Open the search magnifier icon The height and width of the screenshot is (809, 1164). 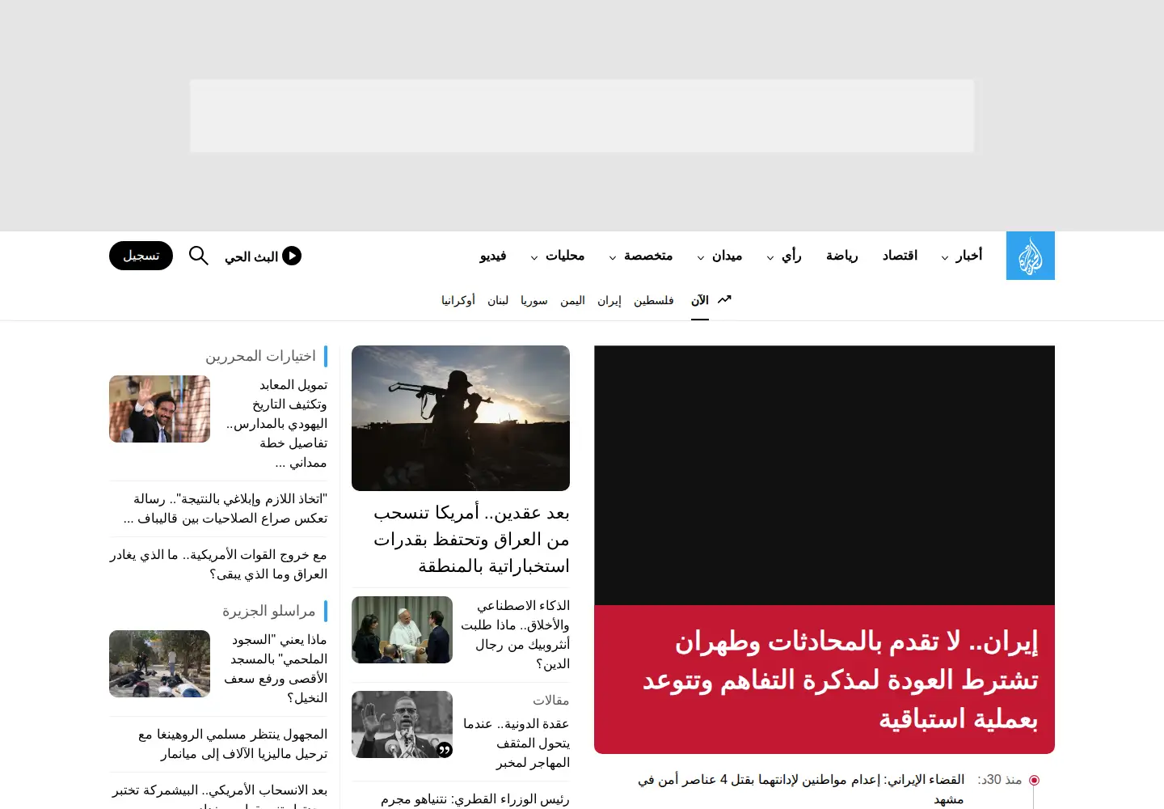(199, 256)
